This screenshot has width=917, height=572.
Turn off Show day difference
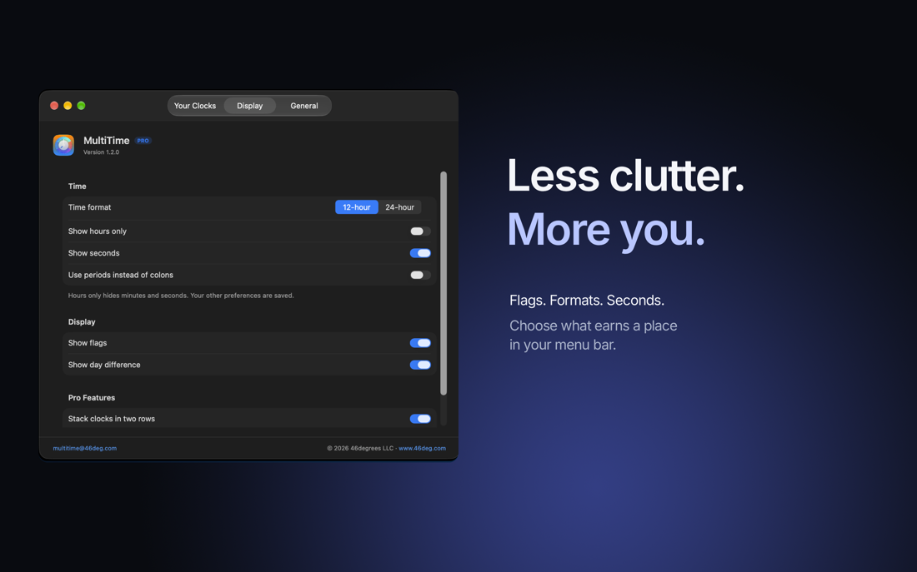coord(420,366)
